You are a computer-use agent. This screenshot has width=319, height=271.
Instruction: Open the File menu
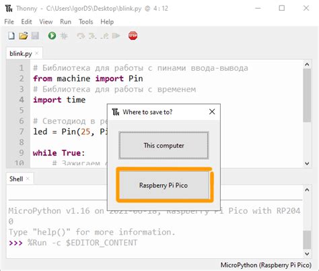9,22
